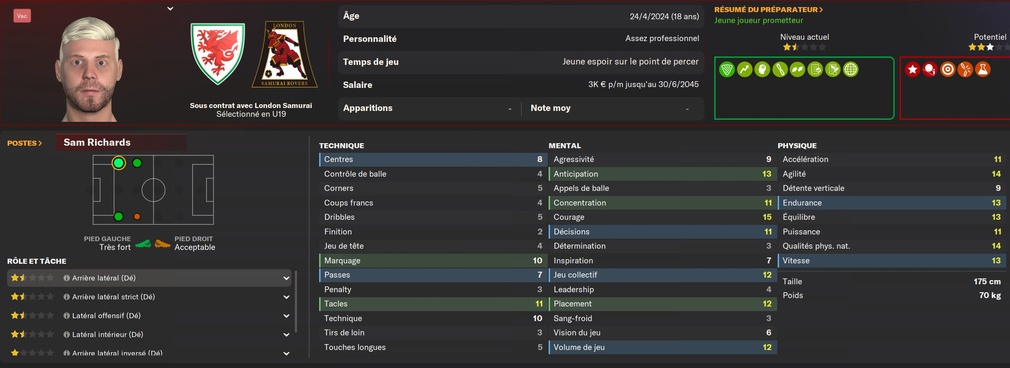Screen dimensions: 1010x368
Task: Open dropdown chevron above the player portrait
Action: (170, 8)
